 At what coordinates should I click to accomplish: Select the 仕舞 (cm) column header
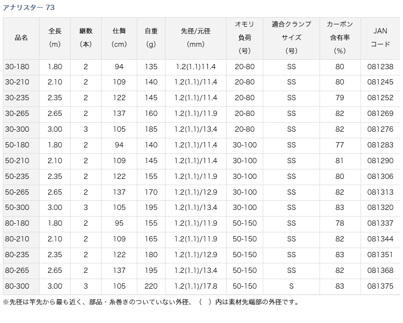pos(119,38)
